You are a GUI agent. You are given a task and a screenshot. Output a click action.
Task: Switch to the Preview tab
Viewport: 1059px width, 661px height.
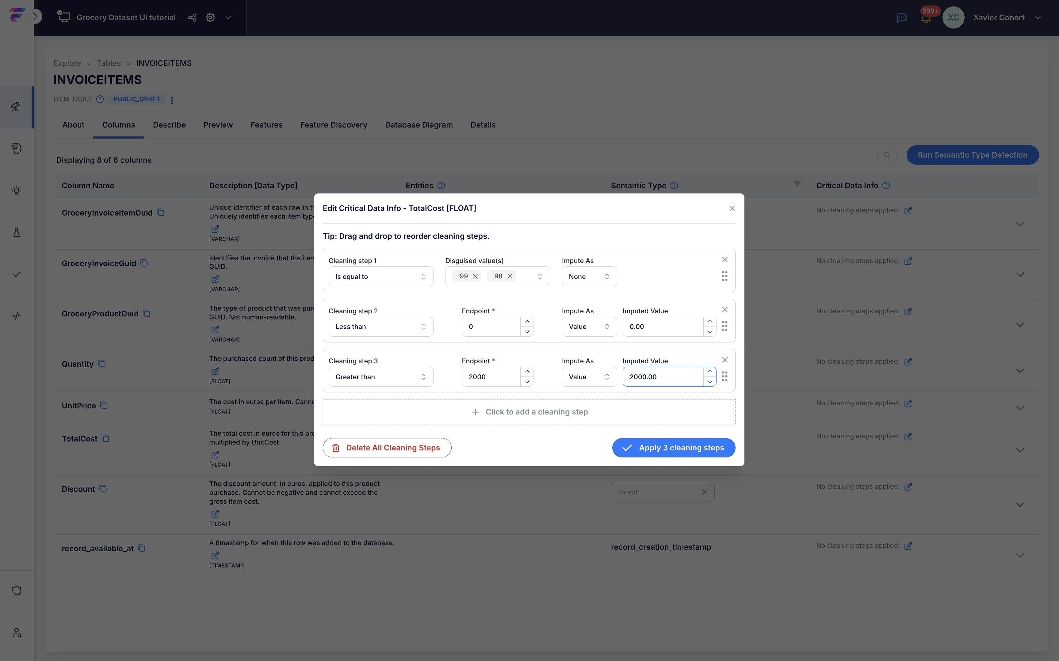(x=218, y=125)
